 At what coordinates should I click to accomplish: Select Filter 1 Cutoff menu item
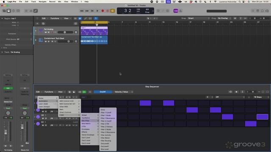click(108, 113)
